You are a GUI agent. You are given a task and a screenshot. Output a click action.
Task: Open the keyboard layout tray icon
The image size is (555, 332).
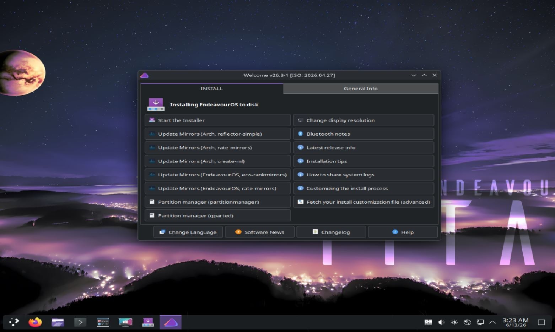click(428, 322)
